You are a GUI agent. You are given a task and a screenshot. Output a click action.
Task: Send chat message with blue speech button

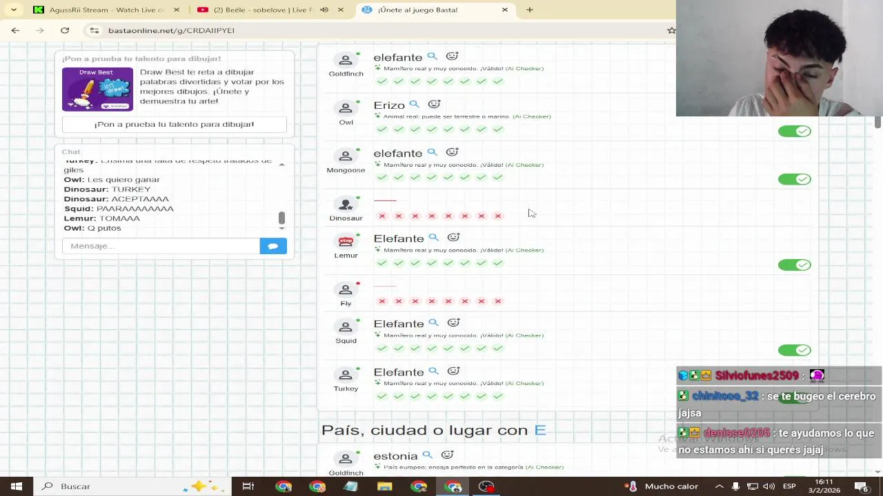[273, 246]
